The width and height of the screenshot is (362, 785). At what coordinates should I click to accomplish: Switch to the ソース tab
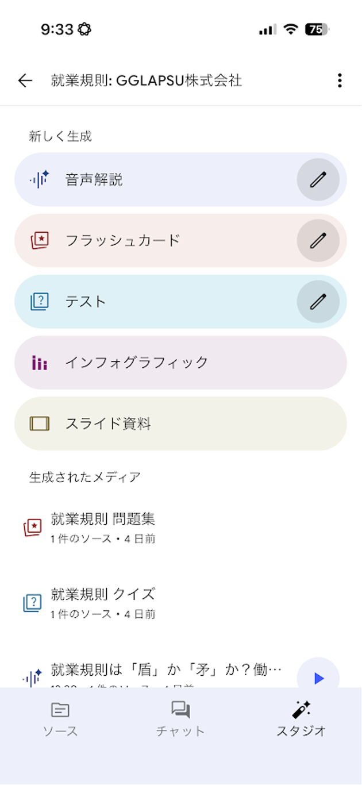click(60, 719)
